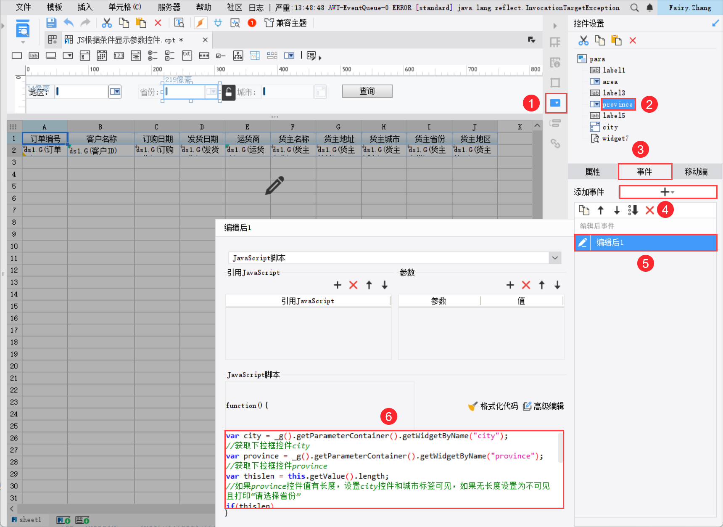Add a parameter with plus icon
The width and height of the screenshot is (723, 527).
click(x=510, y=285)
